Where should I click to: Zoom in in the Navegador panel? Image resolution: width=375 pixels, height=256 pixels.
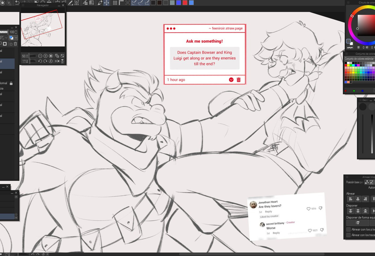click(45, 56)
